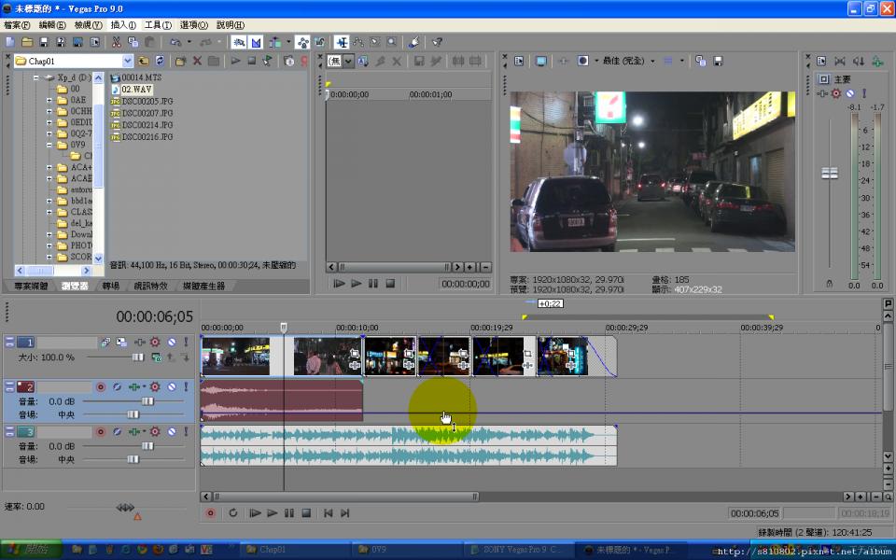The height and width of the screenshot is (560, 896).
Task: Switch to the 視訊特效 tab
Action: tap(149, 286)
